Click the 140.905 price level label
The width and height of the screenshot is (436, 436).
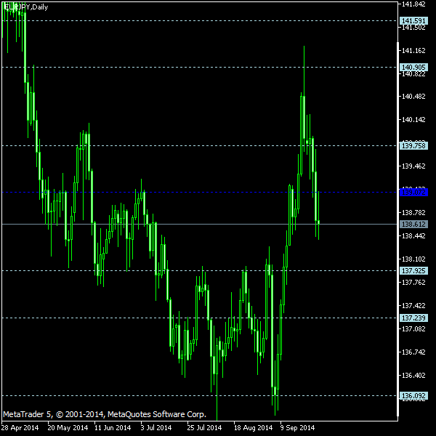point(413,68)
